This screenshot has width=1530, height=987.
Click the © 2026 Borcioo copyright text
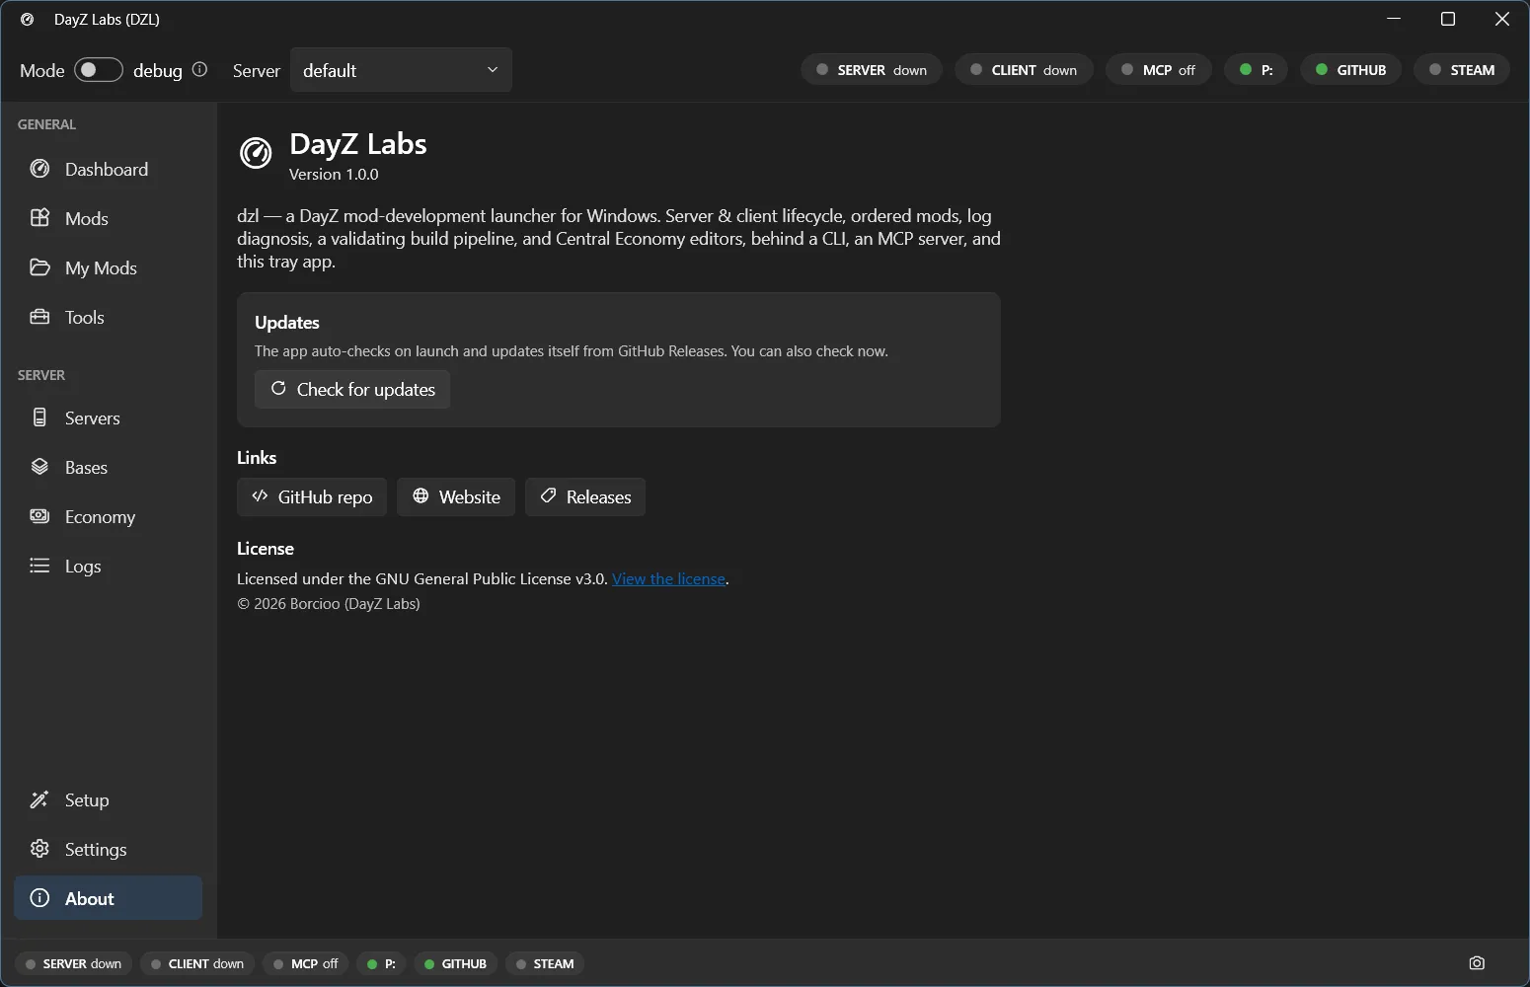point(329,603)
